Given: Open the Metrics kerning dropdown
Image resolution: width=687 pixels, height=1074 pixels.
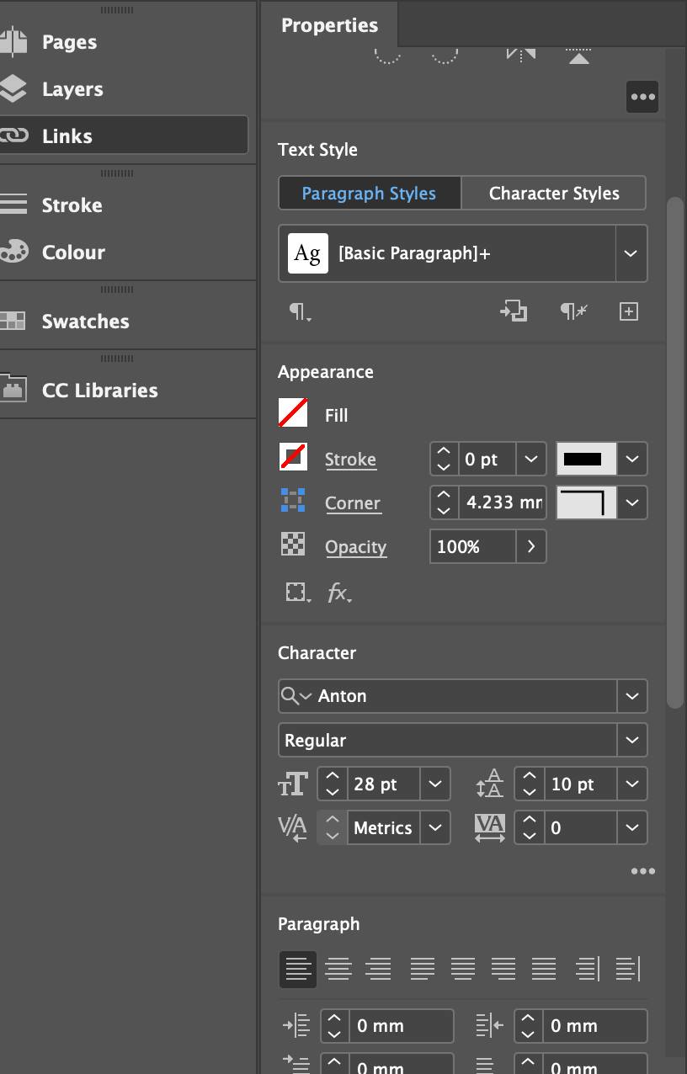Looking at the screenshot, I should point(434,827).
